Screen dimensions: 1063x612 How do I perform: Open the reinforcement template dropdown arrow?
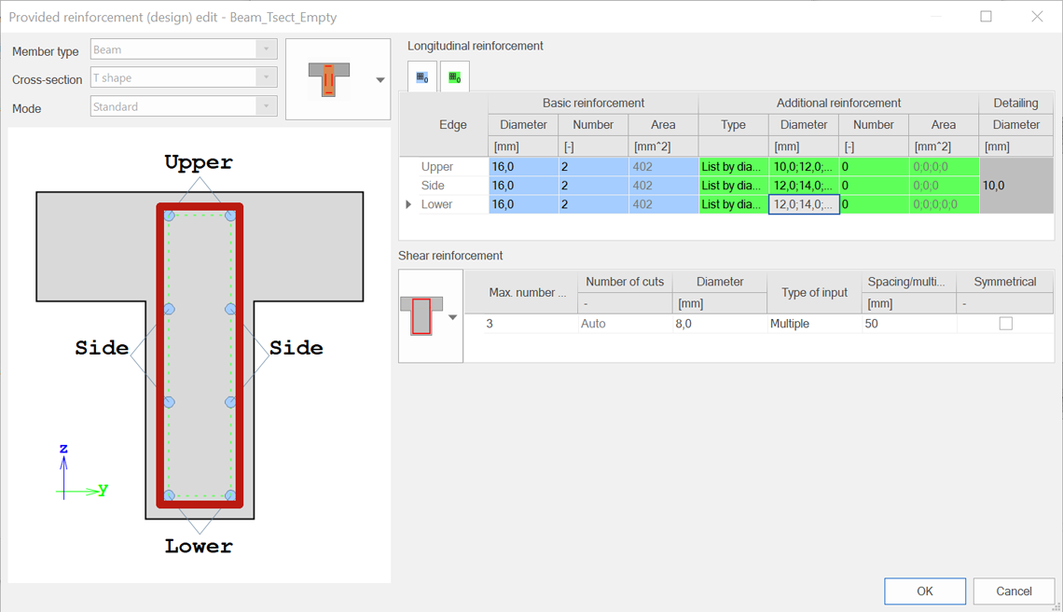click(380, 80)
